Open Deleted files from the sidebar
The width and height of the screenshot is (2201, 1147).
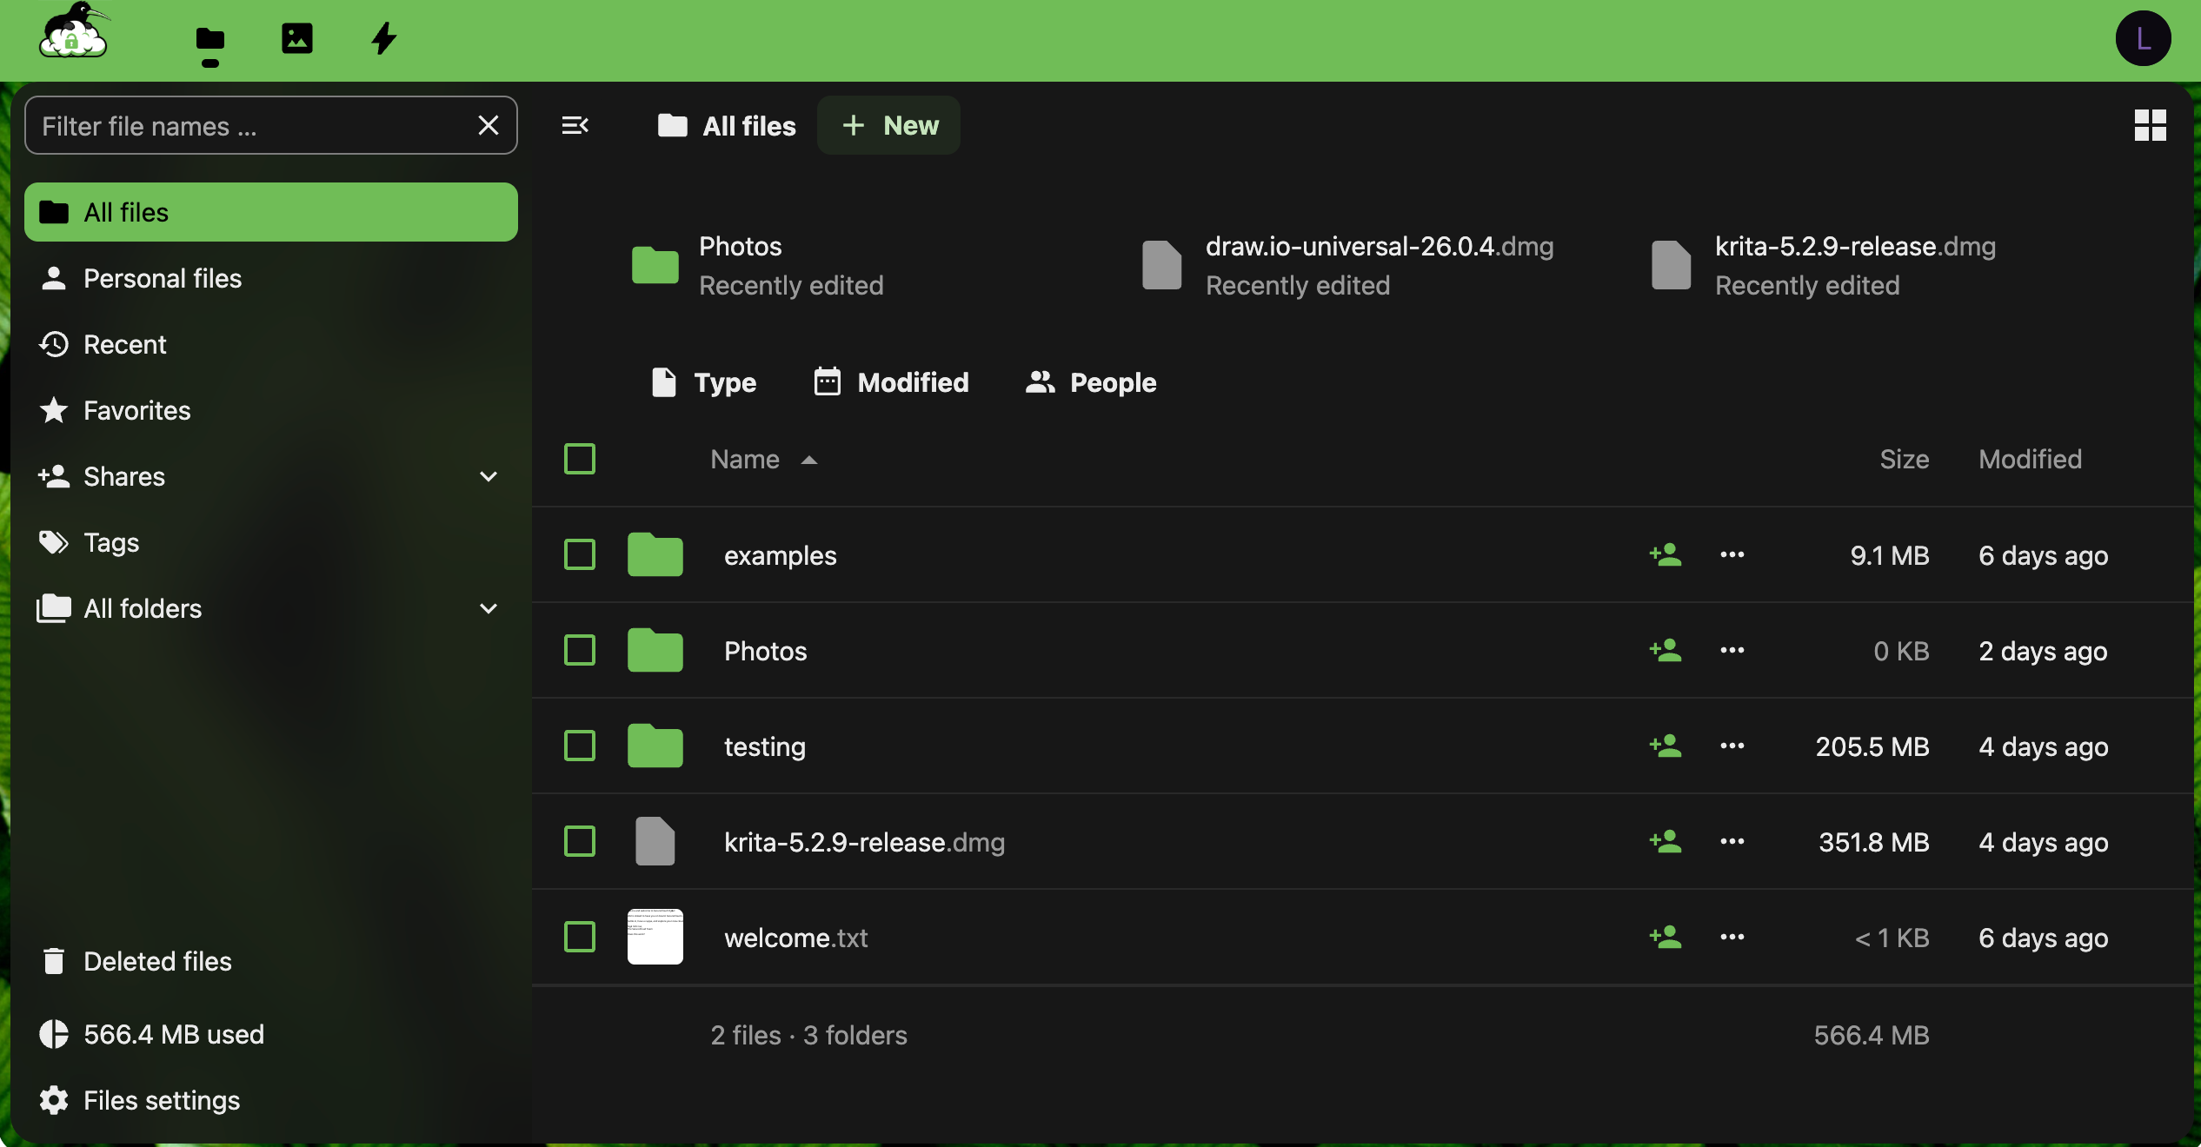point(157,960)
